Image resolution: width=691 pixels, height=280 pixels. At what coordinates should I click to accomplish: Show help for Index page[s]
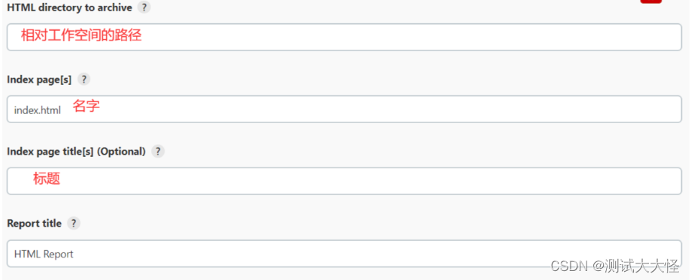[83, 80]
